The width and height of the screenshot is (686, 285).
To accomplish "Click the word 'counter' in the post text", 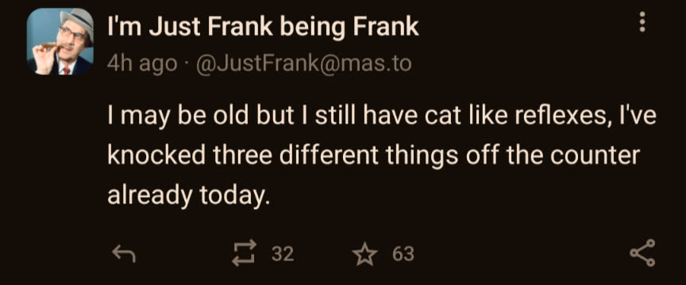I will (595, 156).
